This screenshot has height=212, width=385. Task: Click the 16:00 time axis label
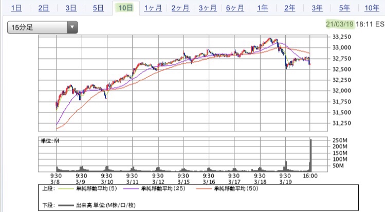[310, 176]
